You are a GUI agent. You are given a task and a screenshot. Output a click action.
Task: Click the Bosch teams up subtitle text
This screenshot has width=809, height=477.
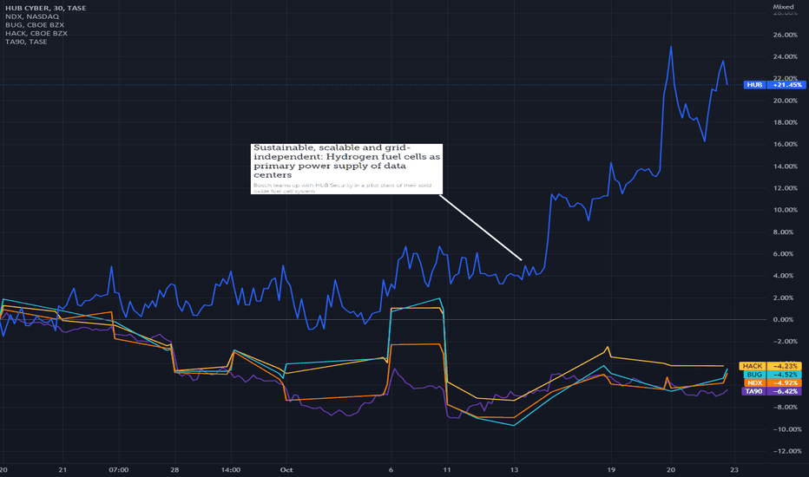pyautogui.click(x=342, y=187)
